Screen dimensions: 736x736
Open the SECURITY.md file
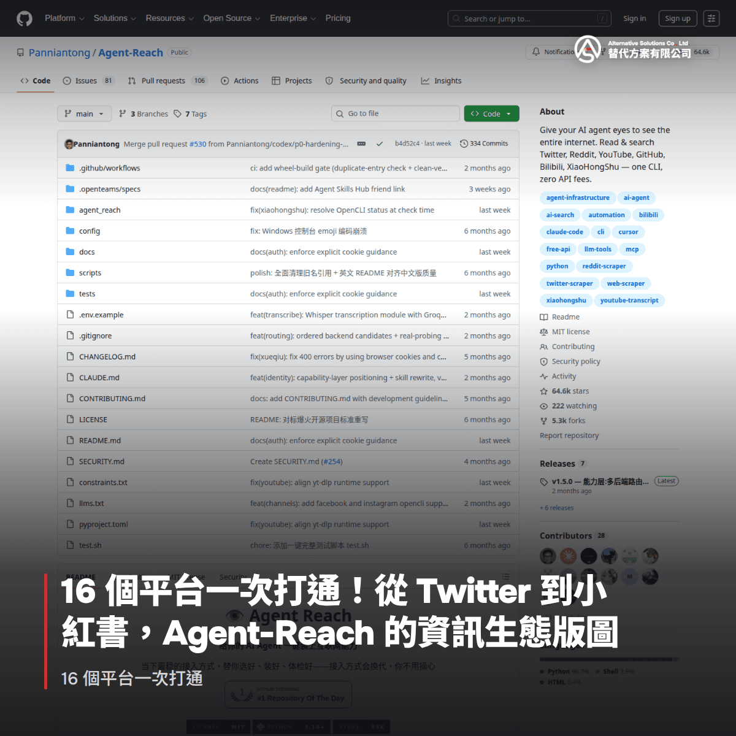pyautogui.click(x=102, y=461)
